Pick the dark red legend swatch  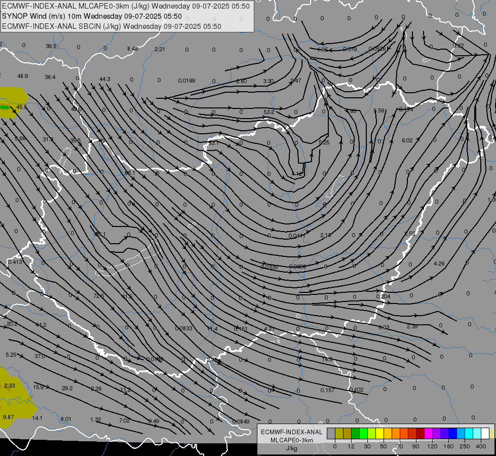click(x=421, y=434)
